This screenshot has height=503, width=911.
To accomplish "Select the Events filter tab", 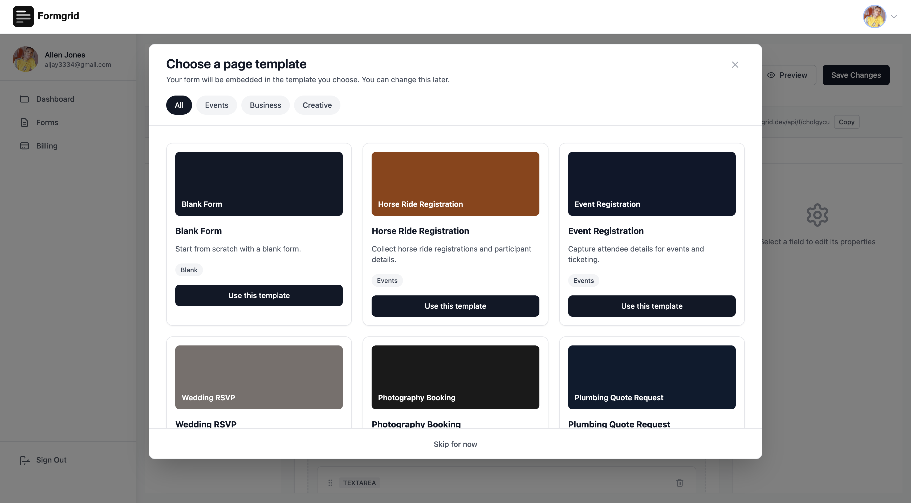I will point(217,105).
